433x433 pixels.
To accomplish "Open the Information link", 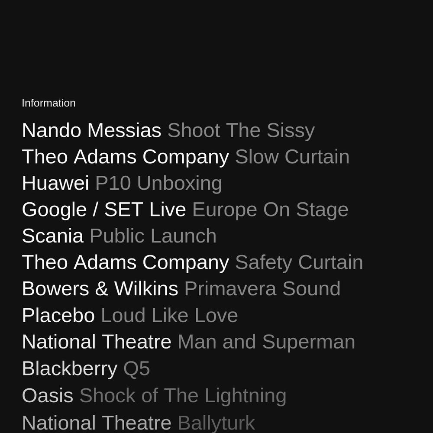I will tap(48, 103).
